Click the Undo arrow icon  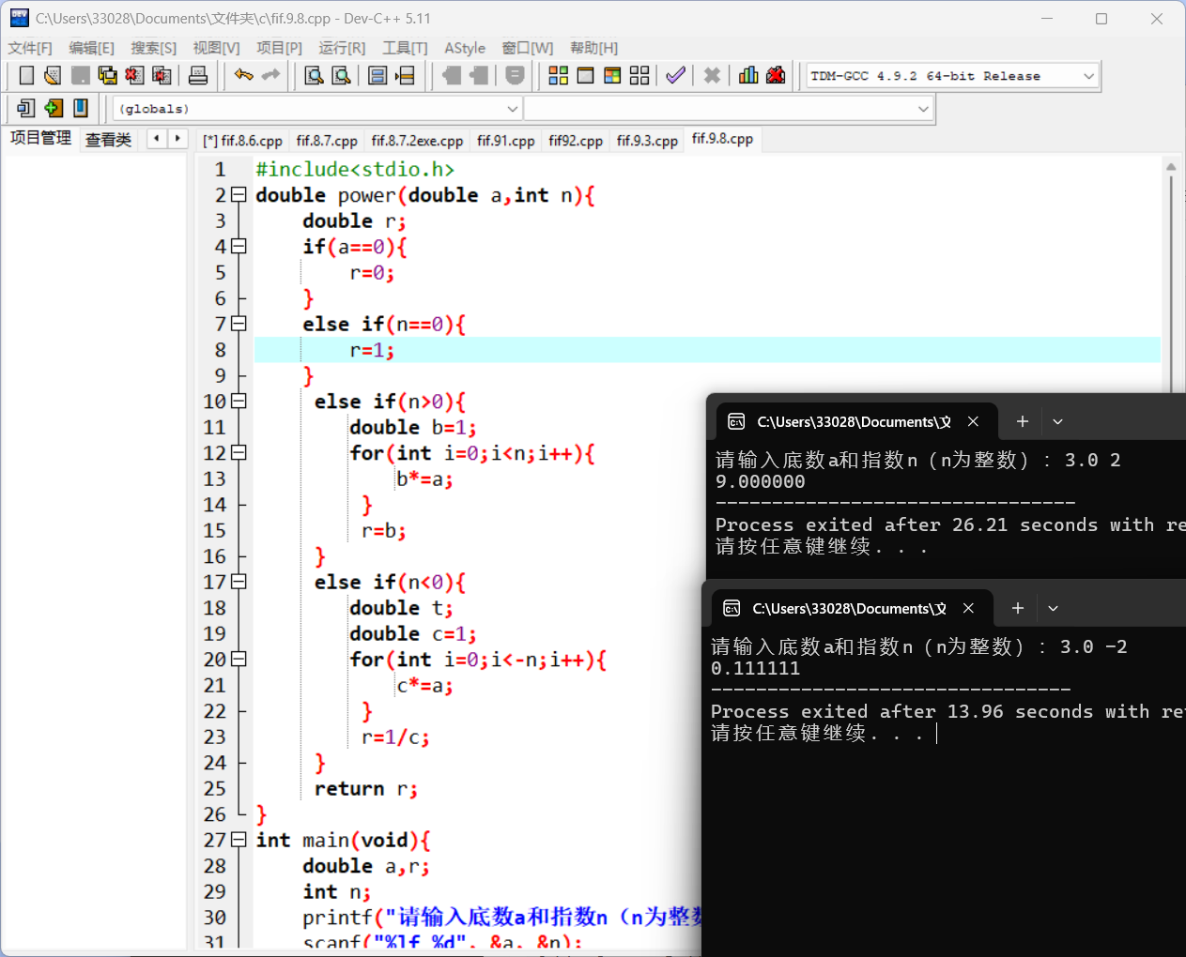tap(244, 75)
